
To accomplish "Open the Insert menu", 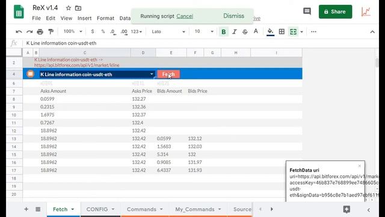I will point(84,18).
